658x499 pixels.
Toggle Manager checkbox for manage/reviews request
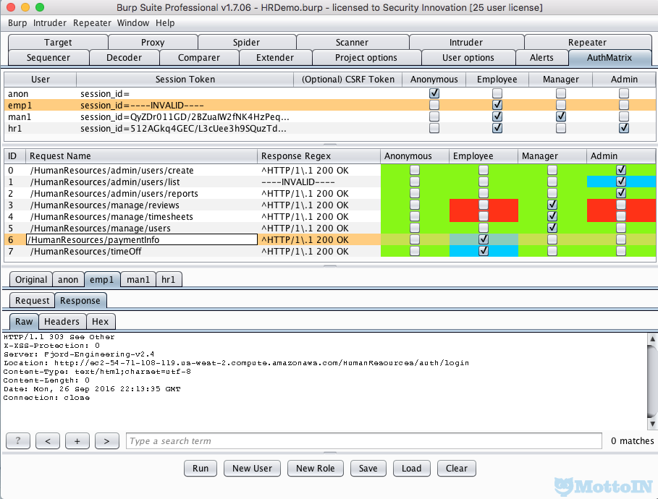click(x=552, y=205)
